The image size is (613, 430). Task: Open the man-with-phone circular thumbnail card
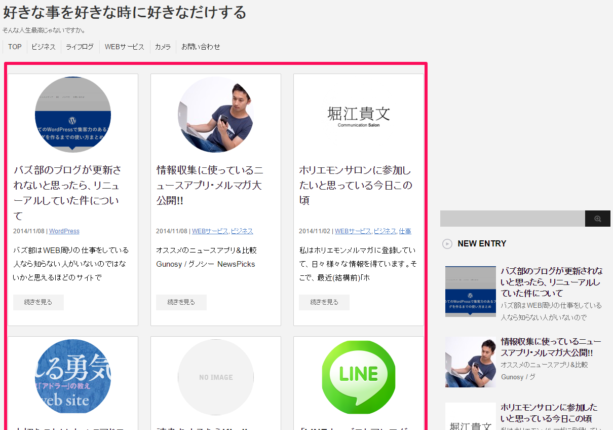pyautogui.click(x=216, y=115)
